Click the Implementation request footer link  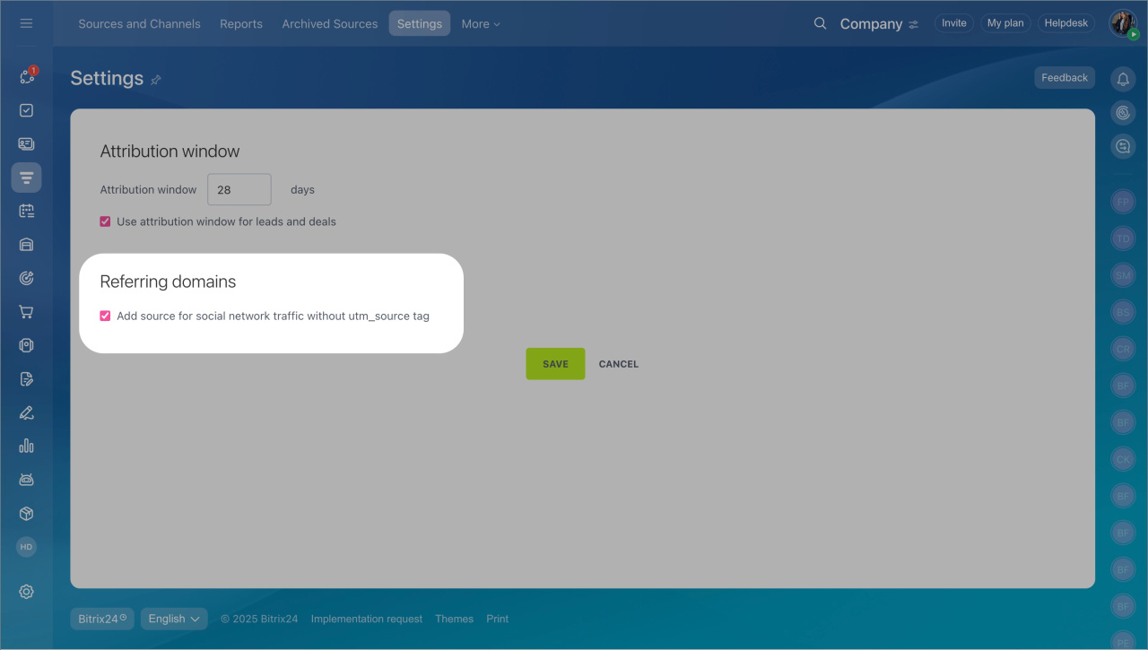tap(366, 619)
